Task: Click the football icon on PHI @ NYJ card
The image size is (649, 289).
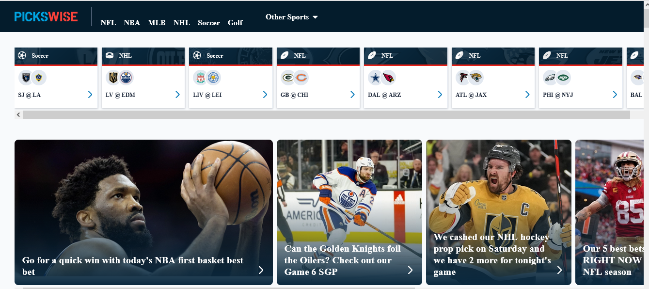Action: pyautogui.click(x=546, y=55)
